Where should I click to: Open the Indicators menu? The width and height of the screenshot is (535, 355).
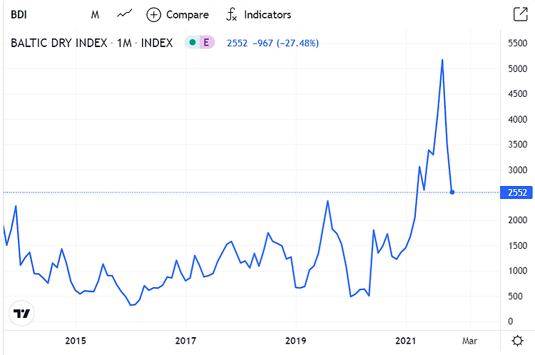coord(267,15)
